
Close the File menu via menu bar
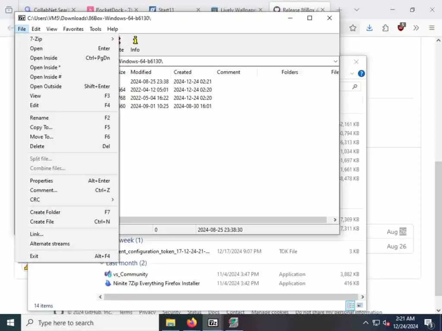pos(22,29)
